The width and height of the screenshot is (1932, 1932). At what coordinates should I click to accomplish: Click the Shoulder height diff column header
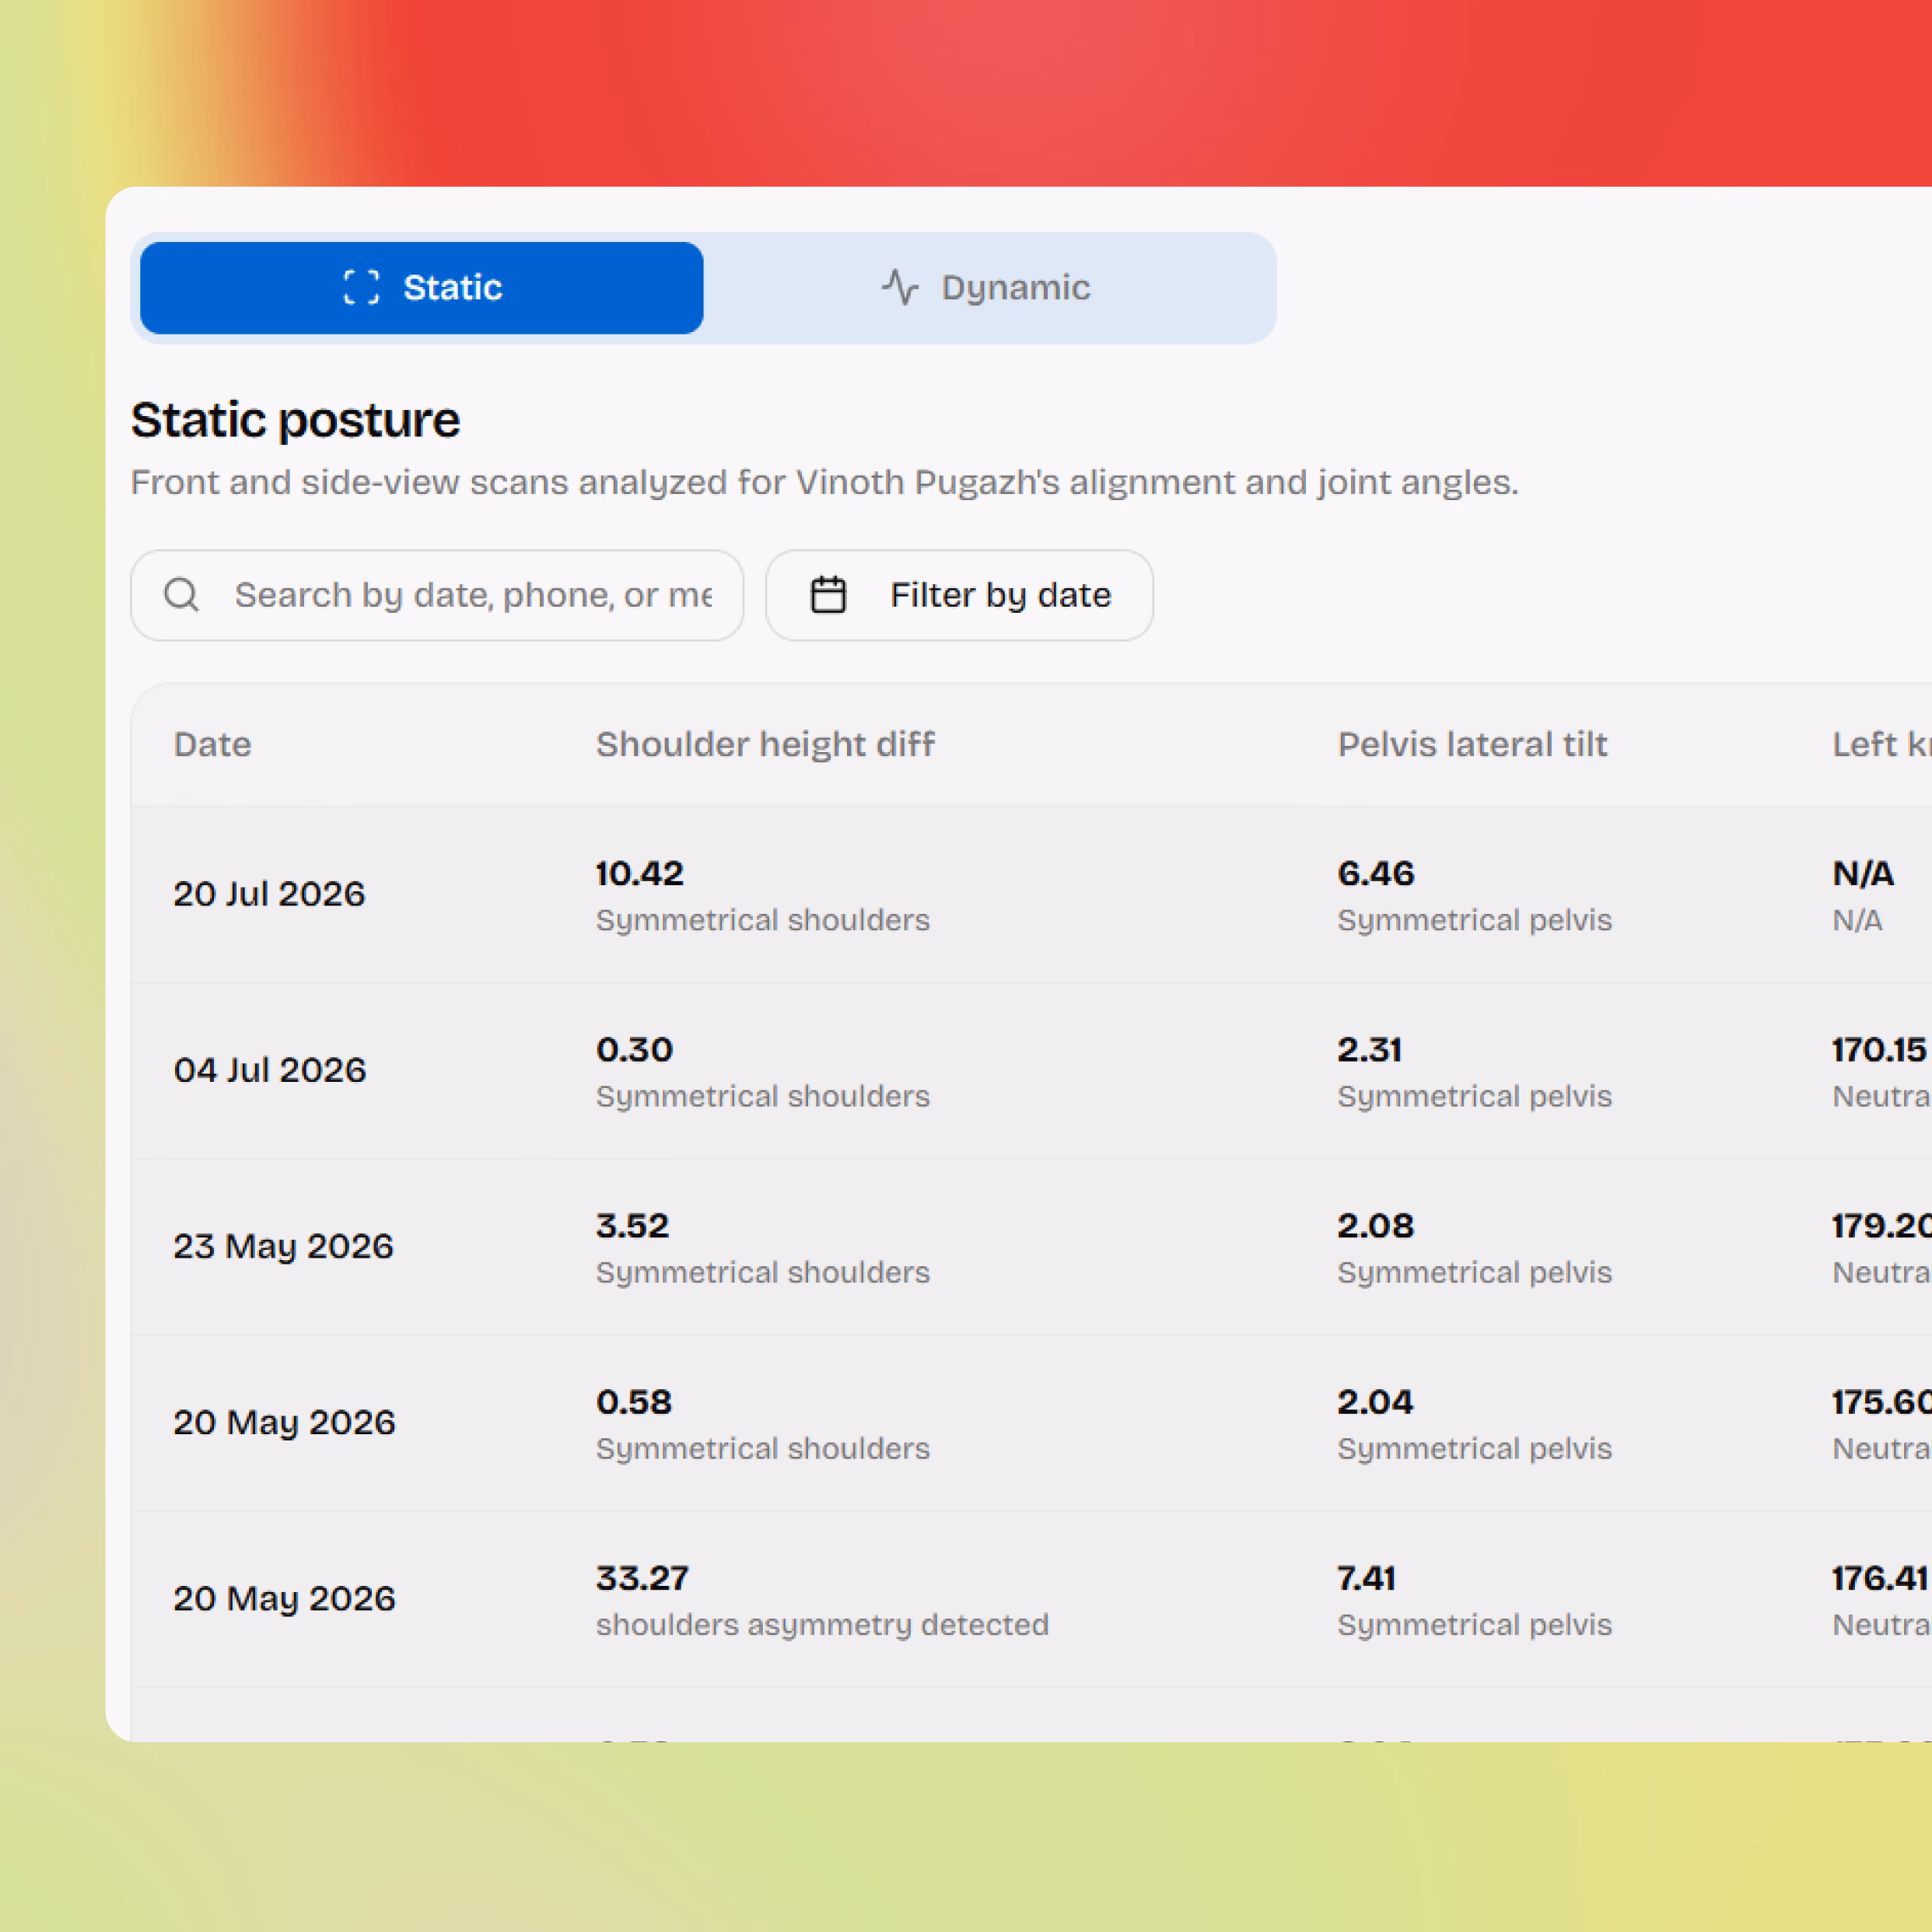[x=765, y=744]
